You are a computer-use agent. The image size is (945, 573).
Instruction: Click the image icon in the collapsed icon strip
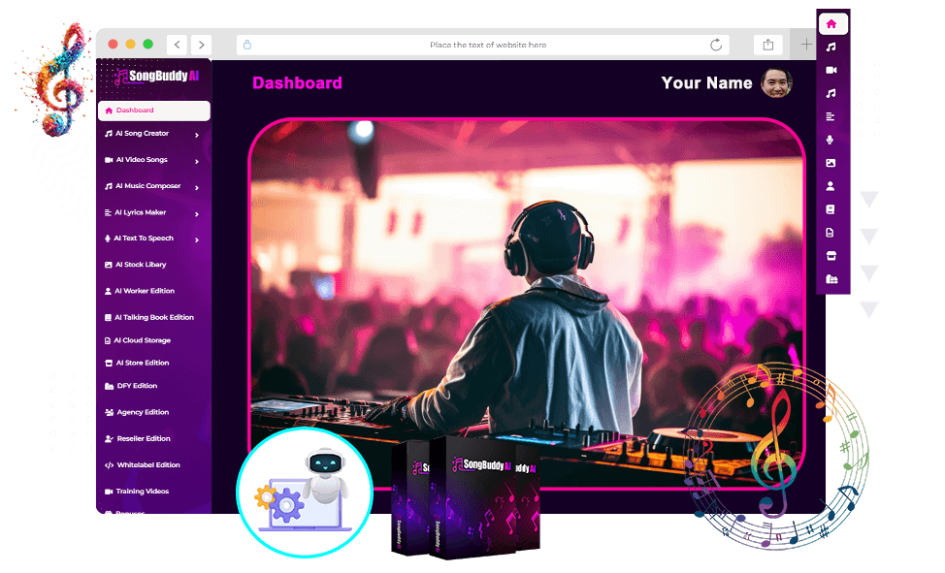[831, 163]
